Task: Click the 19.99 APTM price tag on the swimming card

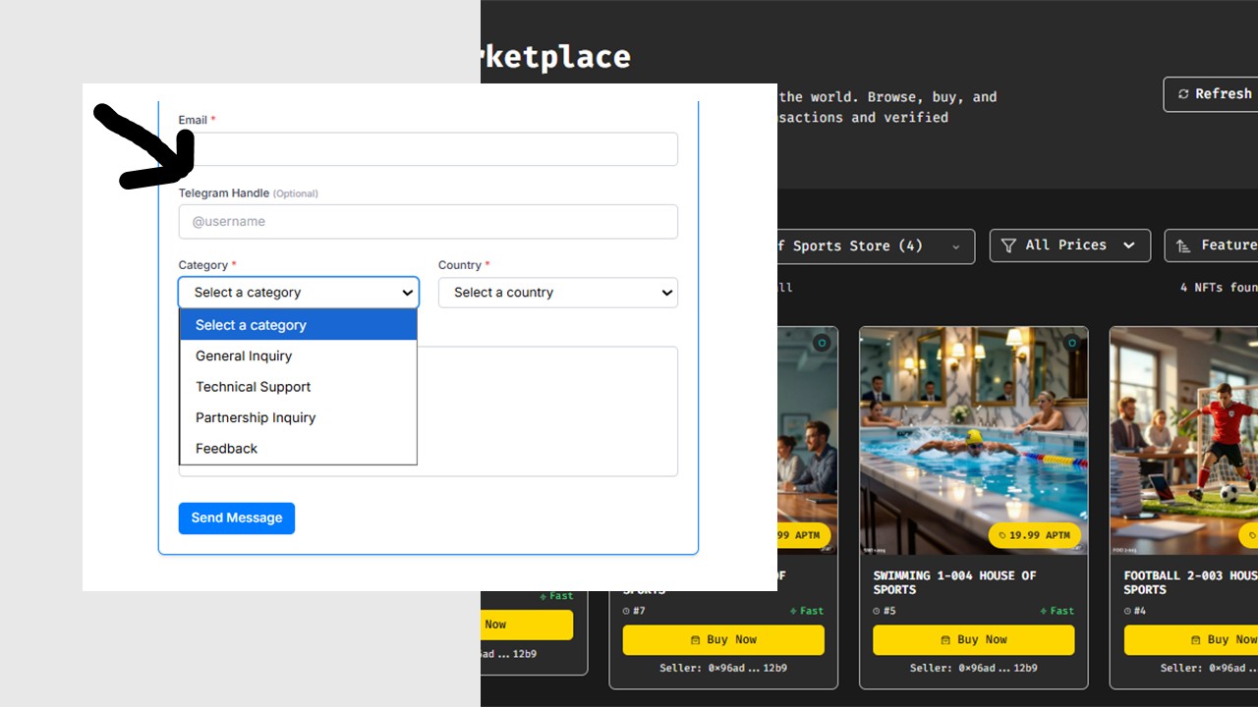Action: (1034, 535)
